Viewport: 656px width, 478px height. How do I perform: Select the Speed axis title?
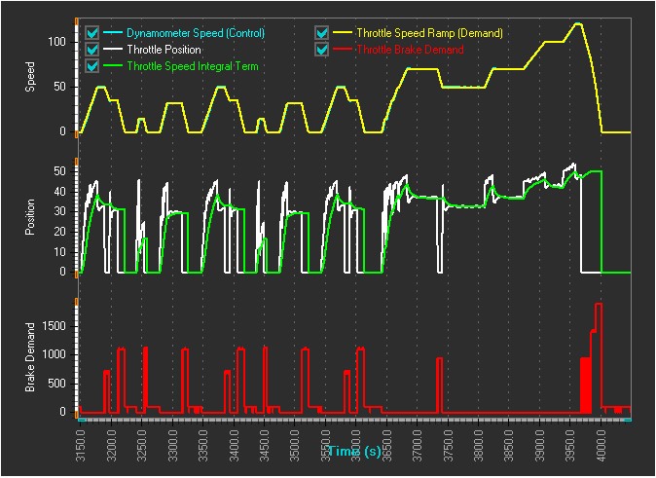pos(31,77)
